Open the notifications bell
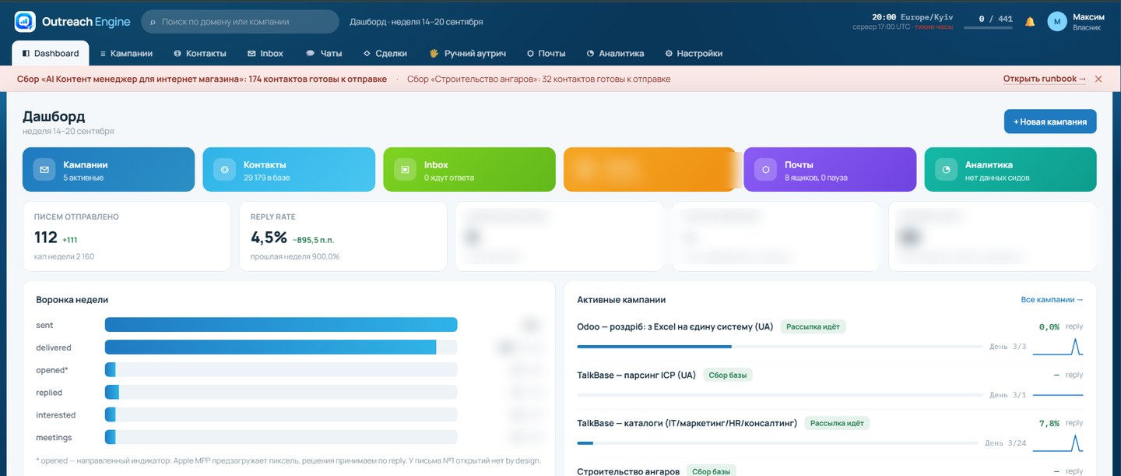1121x476 pixels. coord(1030,22)
